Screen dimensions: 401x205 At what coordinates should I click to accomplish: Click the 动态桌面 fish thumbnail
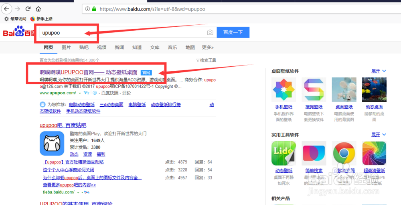(x=374, y=90)
